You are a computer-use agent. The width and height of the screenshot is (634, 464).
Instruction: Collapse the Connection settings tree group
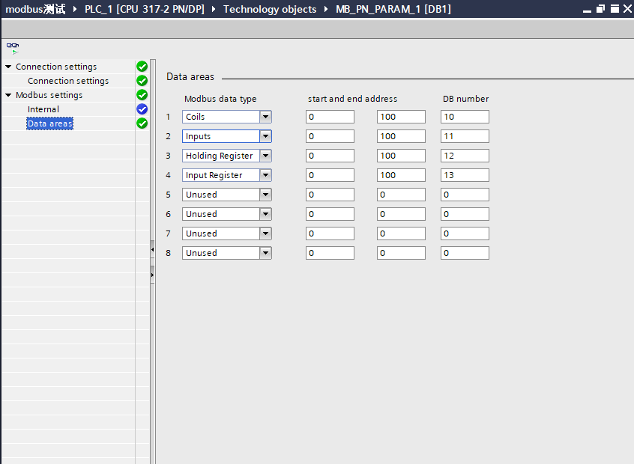pos(8,67)
